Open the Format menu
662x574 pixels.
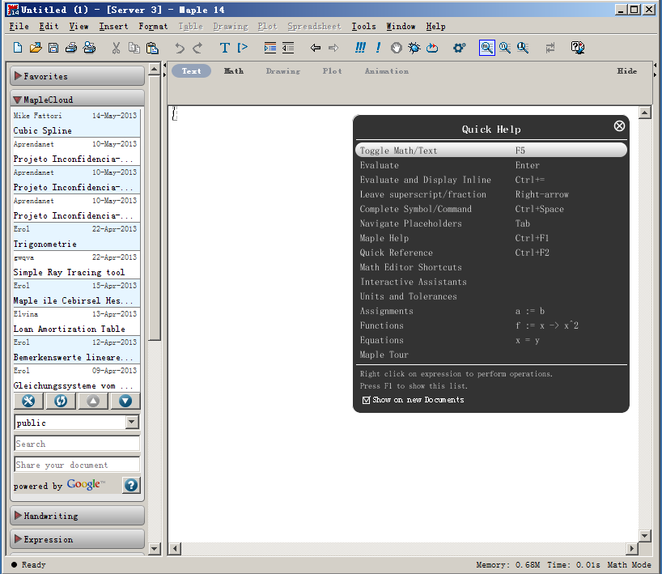[153, 26]
